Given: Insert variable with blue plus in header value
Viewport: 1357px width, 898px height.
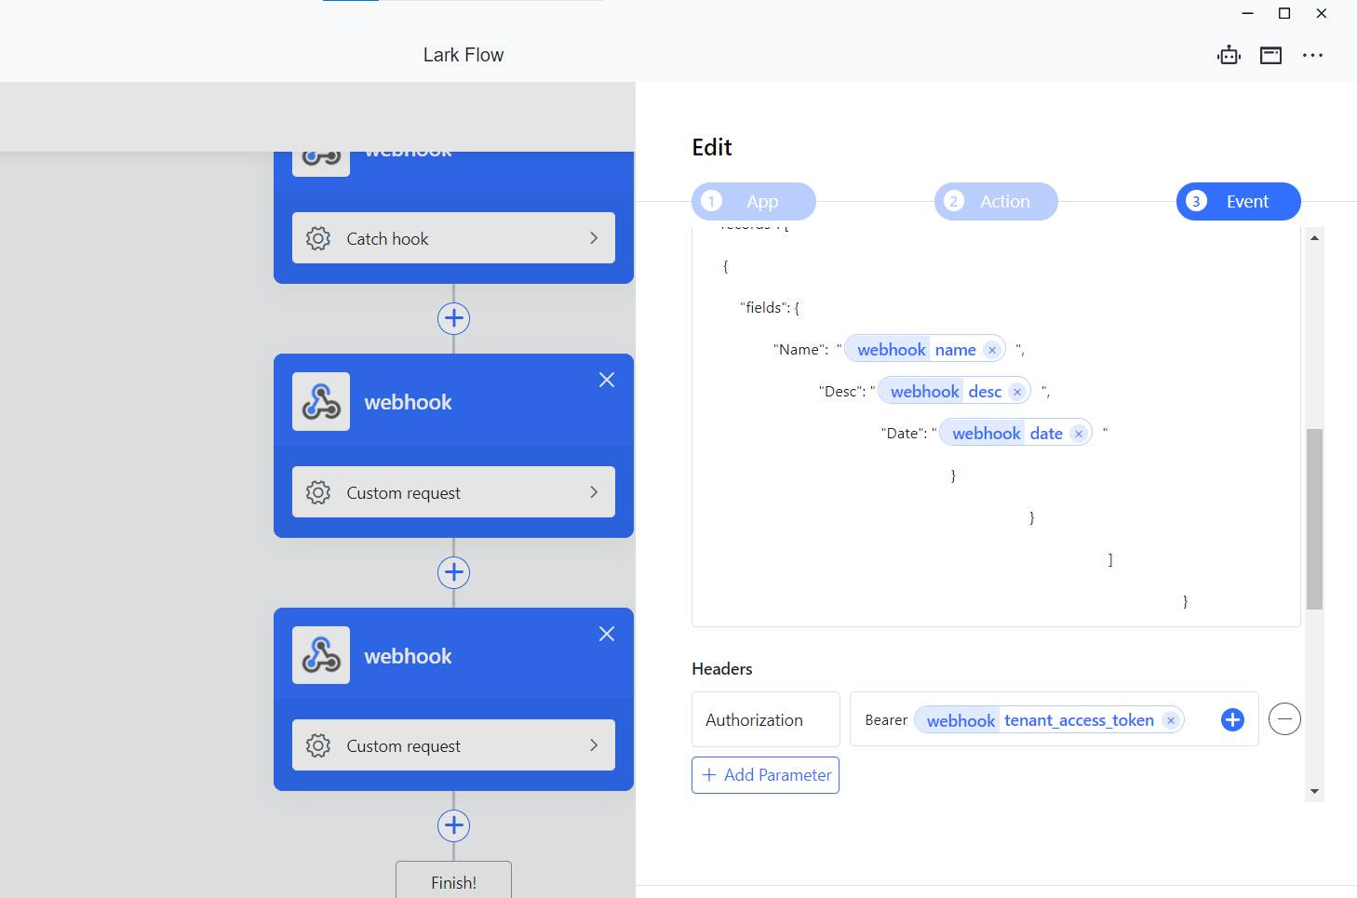Looking at the screenshot, I should point(1232,719).
